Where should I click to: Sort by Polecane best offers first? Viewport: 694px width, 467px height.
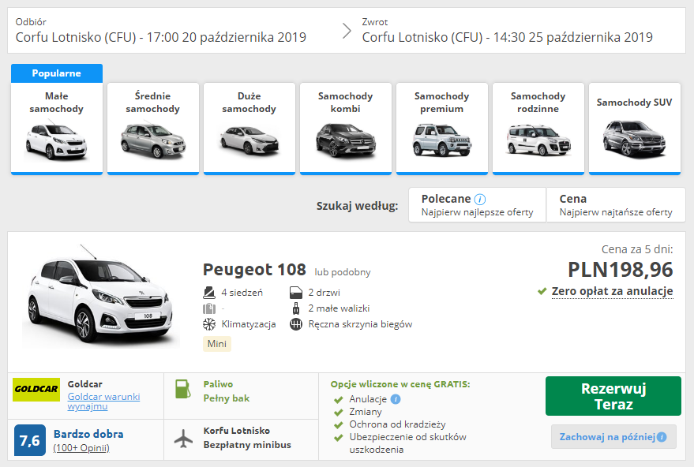477,205
